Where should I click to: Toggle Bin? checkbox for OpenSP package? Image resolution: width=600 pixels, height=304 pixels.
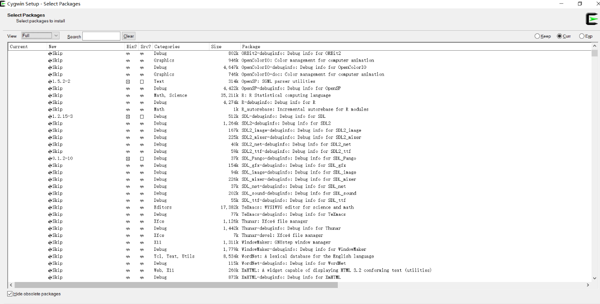tap(128, 81)
